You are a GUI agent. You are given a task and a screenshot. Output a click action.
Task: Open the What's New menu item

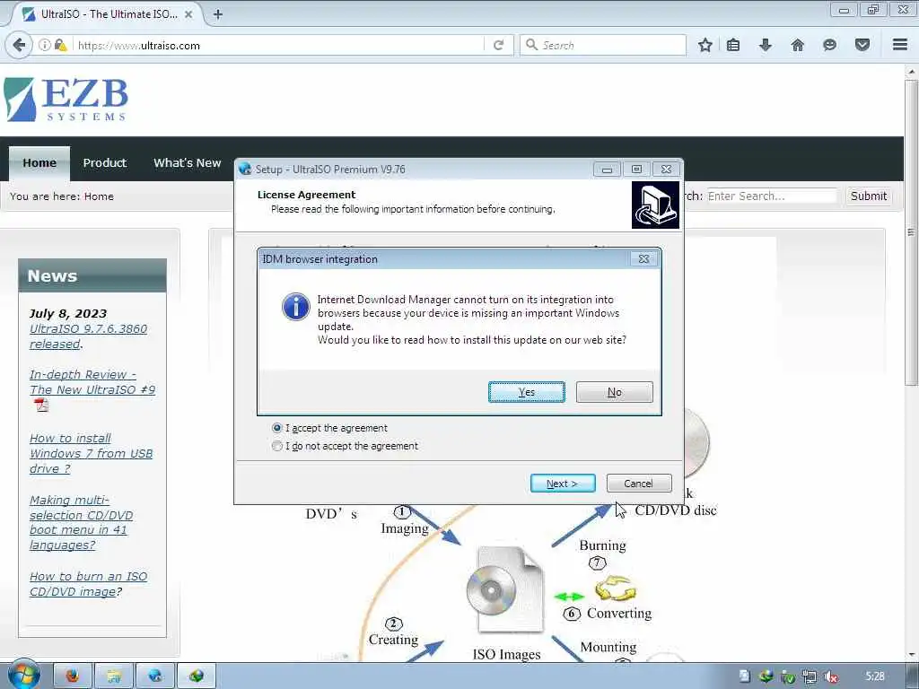click(187, 163)
